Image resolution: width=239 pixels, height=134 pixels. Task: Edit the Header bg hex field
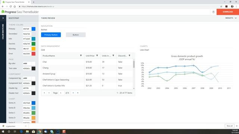click(27, 88)
